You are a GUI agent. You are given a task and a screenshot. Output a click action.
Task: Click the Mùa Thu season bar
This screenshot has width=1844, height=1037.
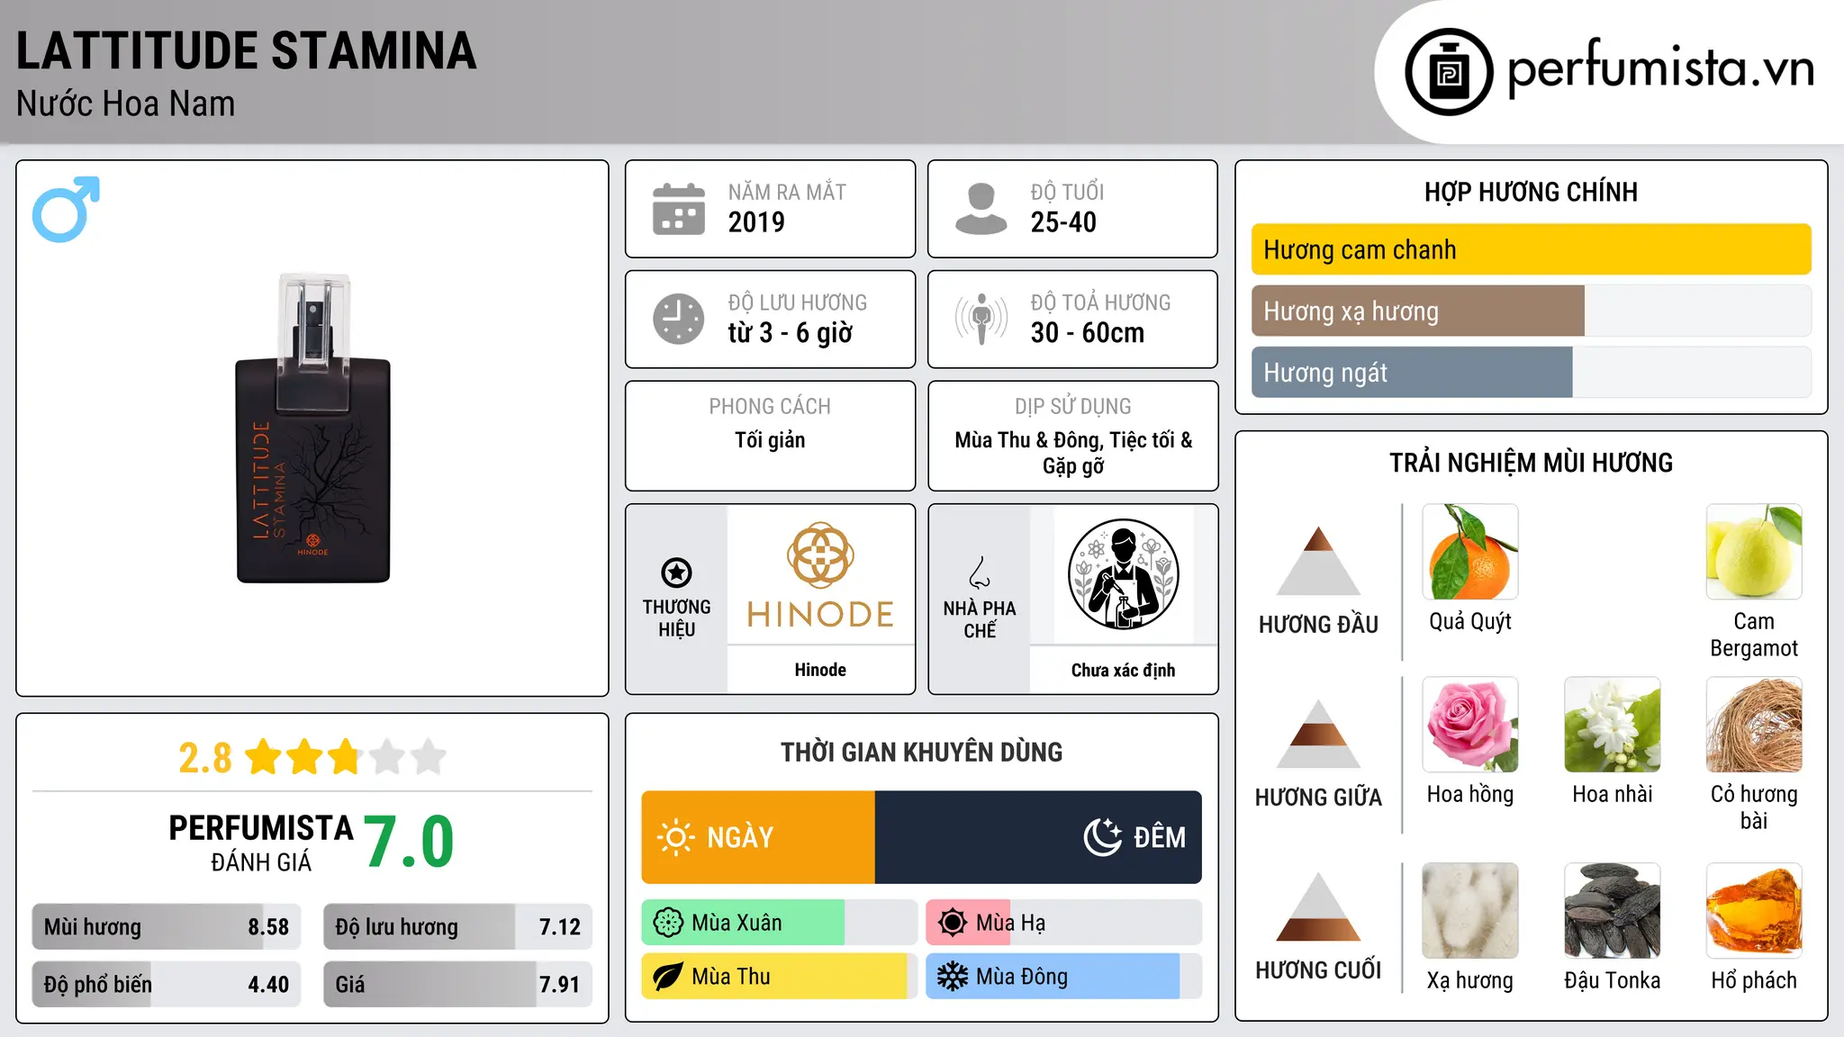[x=780, y=977]
